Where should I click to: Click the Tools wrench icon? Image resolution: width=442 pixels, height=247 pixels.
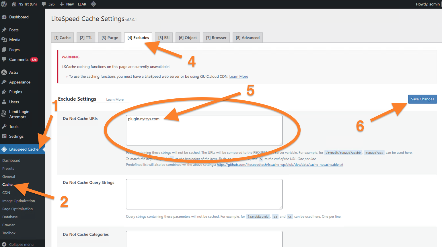[4, 127]
